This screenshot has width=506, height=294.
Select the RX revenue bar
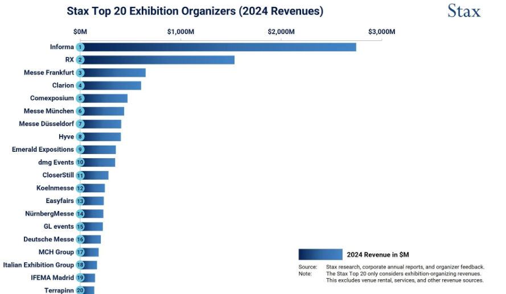click(159, 60)
